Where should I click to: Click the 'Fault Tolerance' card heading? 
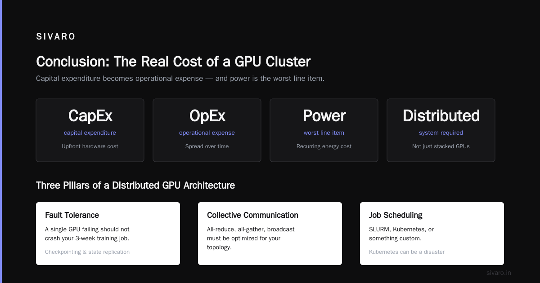[x=72, y=215]
